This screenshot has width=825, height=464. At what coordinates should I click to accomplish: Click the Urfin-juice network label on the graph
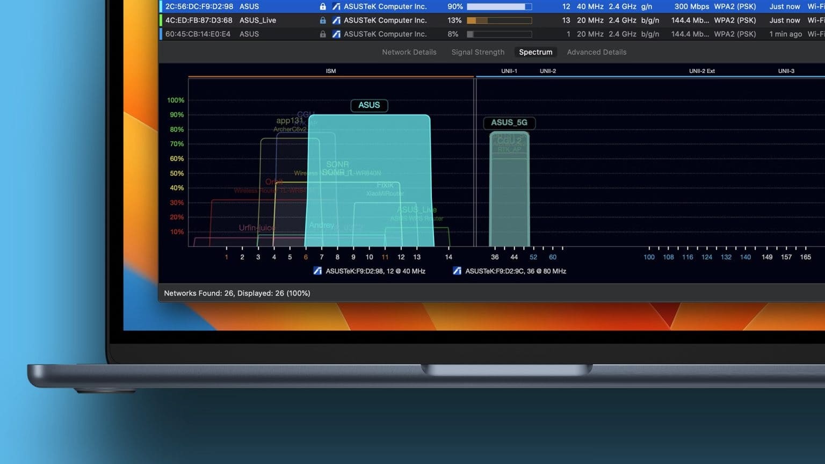click(257, 228)
